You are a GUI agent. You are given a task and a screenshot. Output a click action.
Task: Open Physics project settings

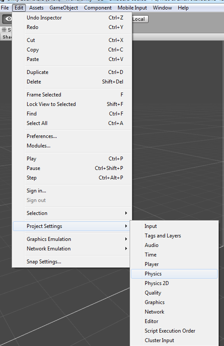(174, 274)
